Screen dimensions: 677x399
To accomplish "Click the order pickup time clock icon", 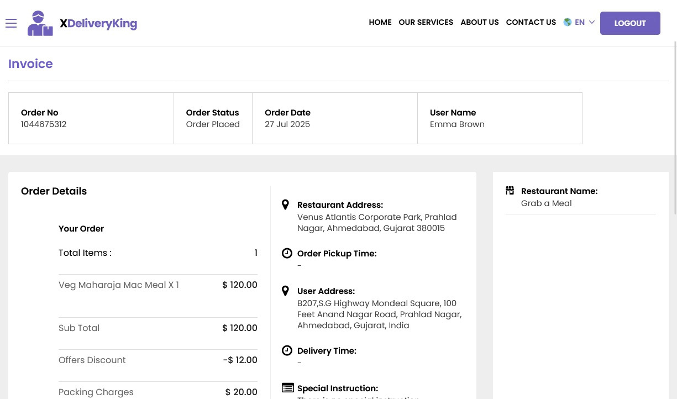I will coord(287,253).
